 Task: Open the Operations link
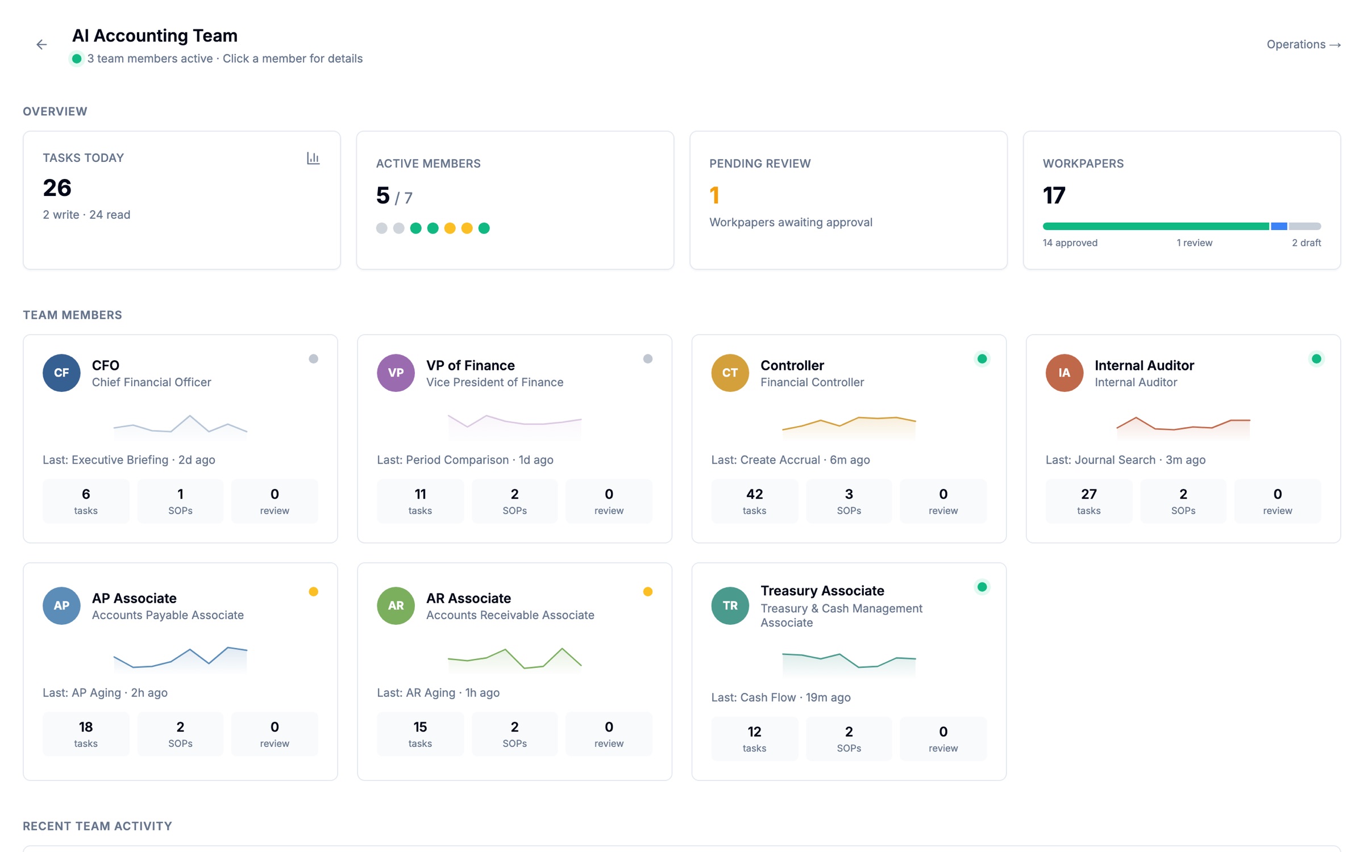click(x=1303, y=44)
